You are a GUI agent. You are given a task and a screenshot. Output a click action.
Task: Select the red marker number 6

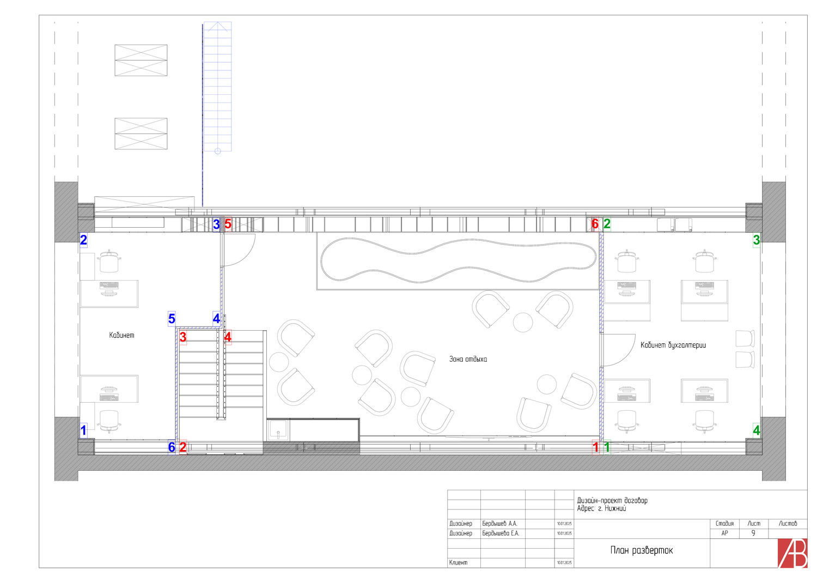(595, 224)
